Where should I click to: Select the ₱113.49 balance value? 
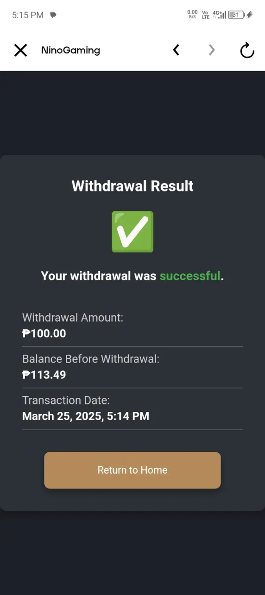(x=44, y=375)
